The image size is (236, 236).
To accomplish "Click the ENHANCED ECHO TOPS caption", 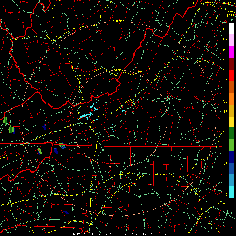I will coord(92,234).
